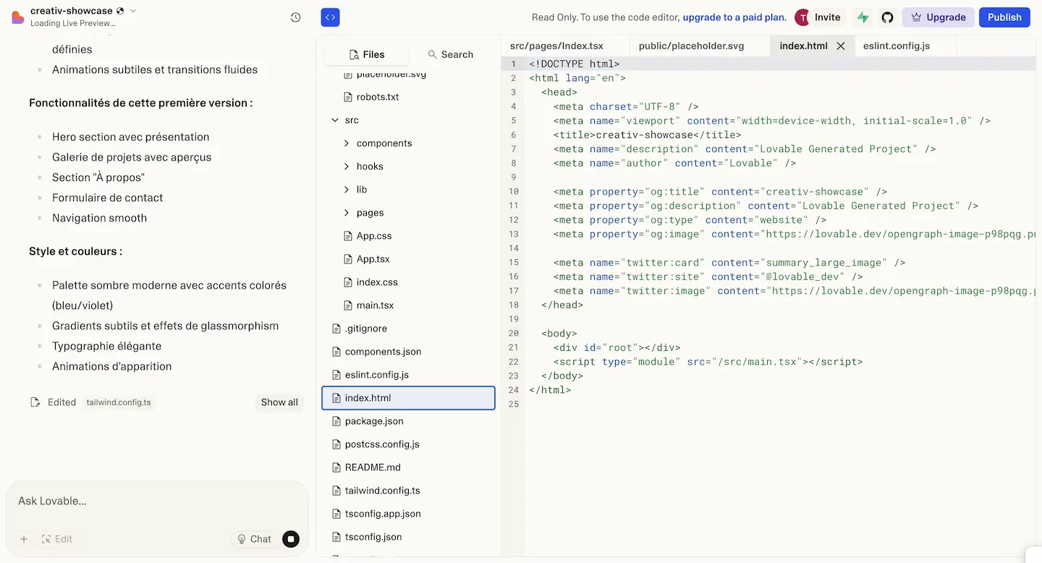Click the Show all button
Screen dimensions: 1042x563
point(279,402)
